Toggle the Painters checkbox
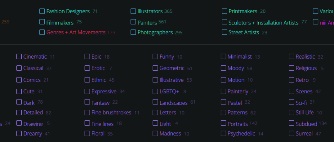The height and width of the screenshot is (142, 334). (133, 22)
